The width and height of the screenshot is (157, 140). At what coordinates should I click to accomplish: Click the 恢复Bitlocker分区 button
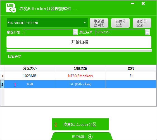coord(80,124)
